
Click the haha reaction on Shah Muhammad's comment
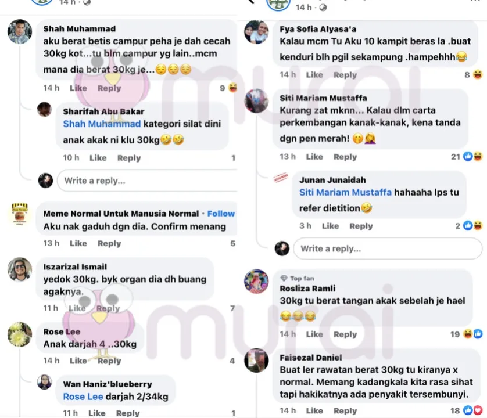232,88
